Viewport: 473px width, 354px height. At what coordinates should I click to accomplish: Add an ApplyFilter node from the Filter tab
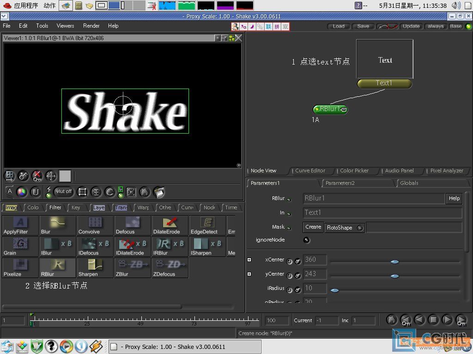(x=20, y=225)
